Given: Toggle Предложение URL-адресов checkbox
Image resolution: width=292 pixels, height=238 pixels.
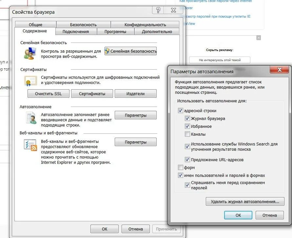Looking at the screenshot, I should coord(187,160).
